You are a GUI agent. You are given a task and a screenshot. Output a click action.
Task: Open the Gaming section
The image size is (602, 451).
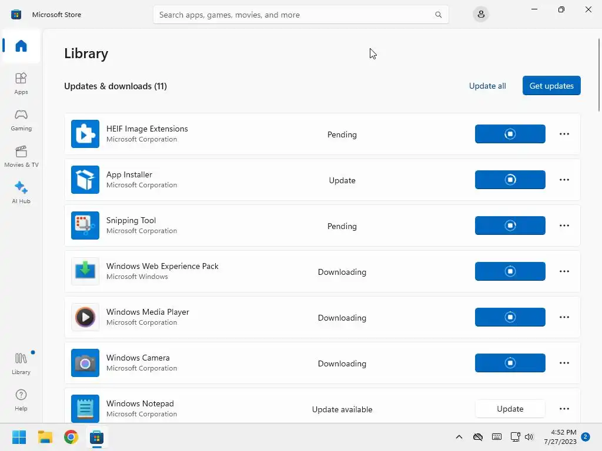(x=21, y=120)
